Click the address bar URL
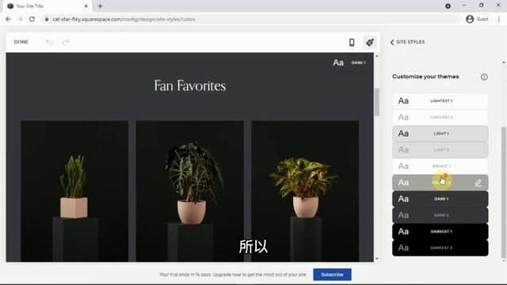Screen dimensions: 507x285 [x=124, y=19]
